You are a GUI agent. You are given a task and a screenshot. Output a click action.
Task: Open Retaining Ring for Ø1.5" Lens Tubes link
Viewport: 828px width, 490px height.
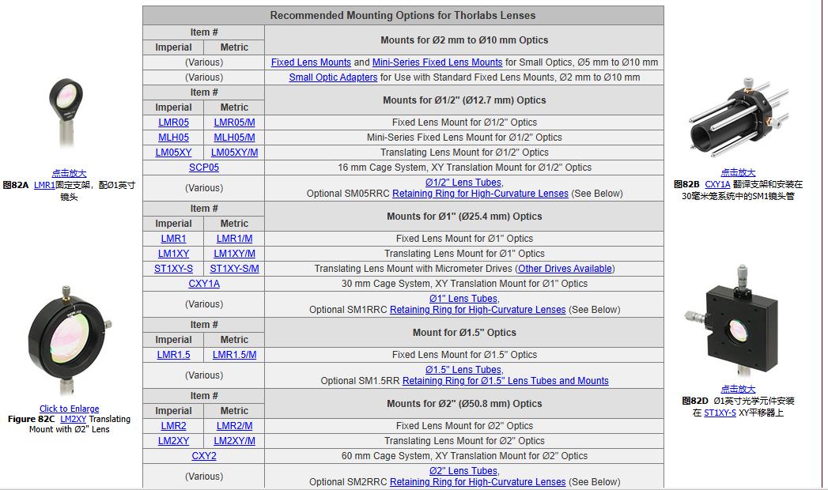pos(505,381)
